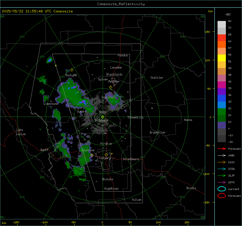Click the bright green swatch between 30 and 20

point(222,112)
